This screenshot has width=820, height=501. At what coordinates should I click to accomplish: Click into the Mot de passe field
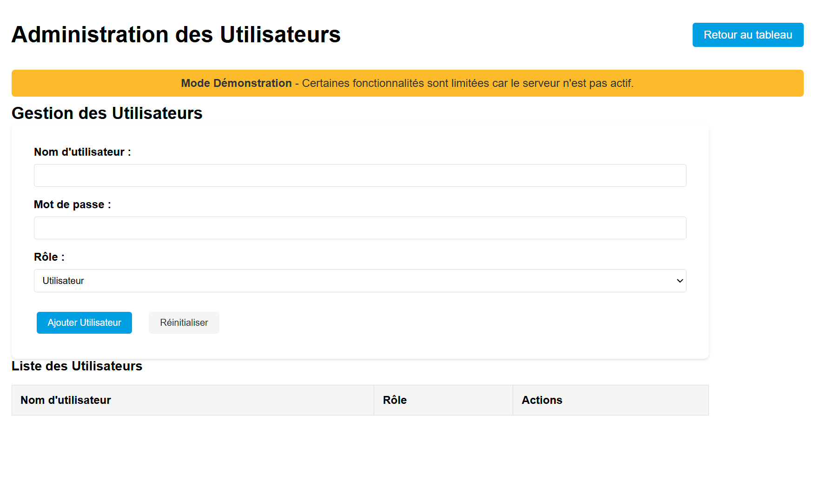pos(360,228)
